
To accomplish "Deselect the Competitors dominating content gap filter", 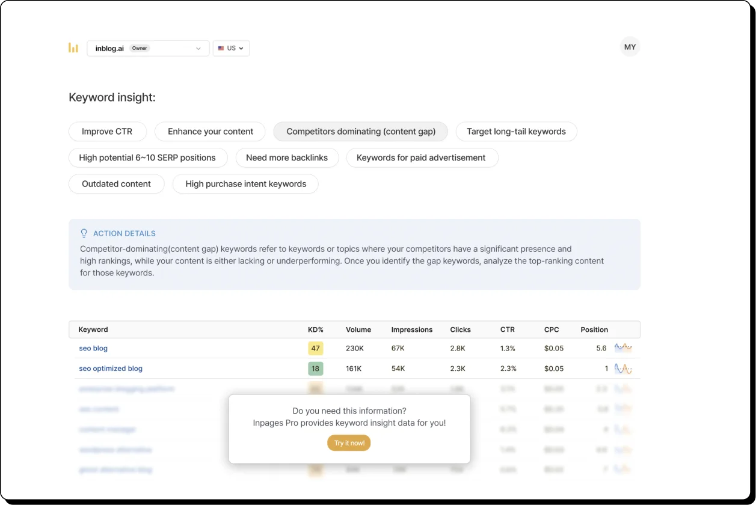I will (x=360, y=131).
